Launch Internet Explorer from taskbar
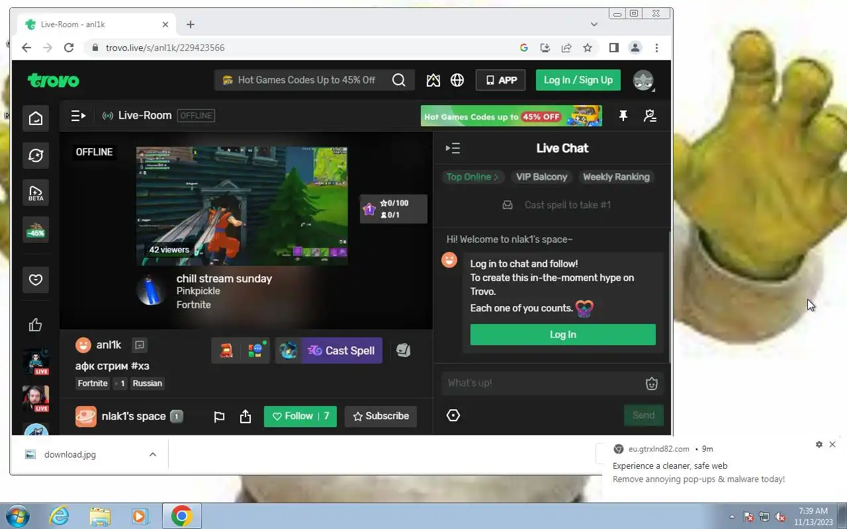847x529 pixels. (x=60, y=516)
